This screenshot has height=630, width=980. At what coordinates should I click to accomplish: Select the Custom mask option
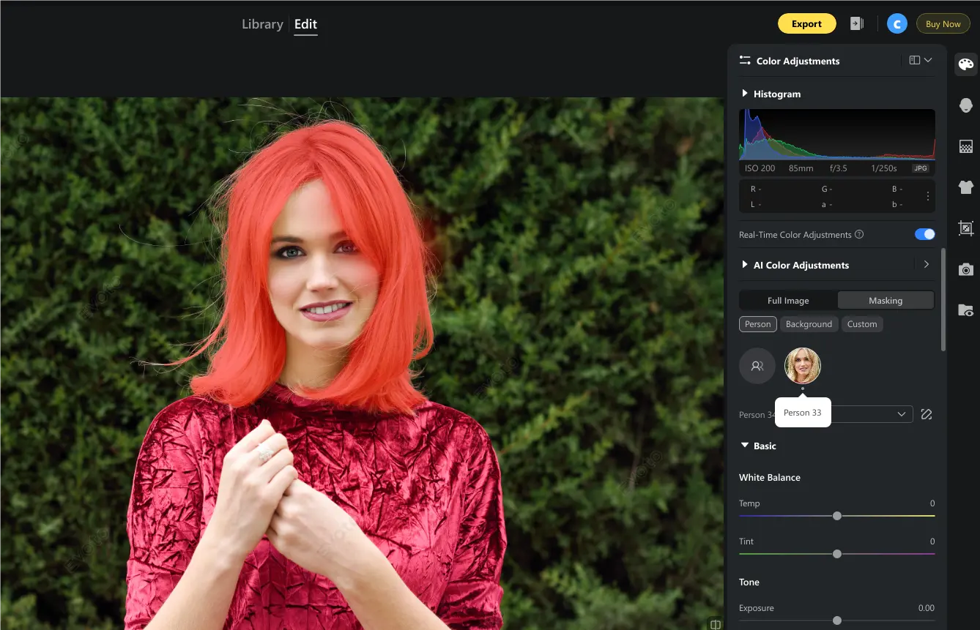tap(862, 324)
